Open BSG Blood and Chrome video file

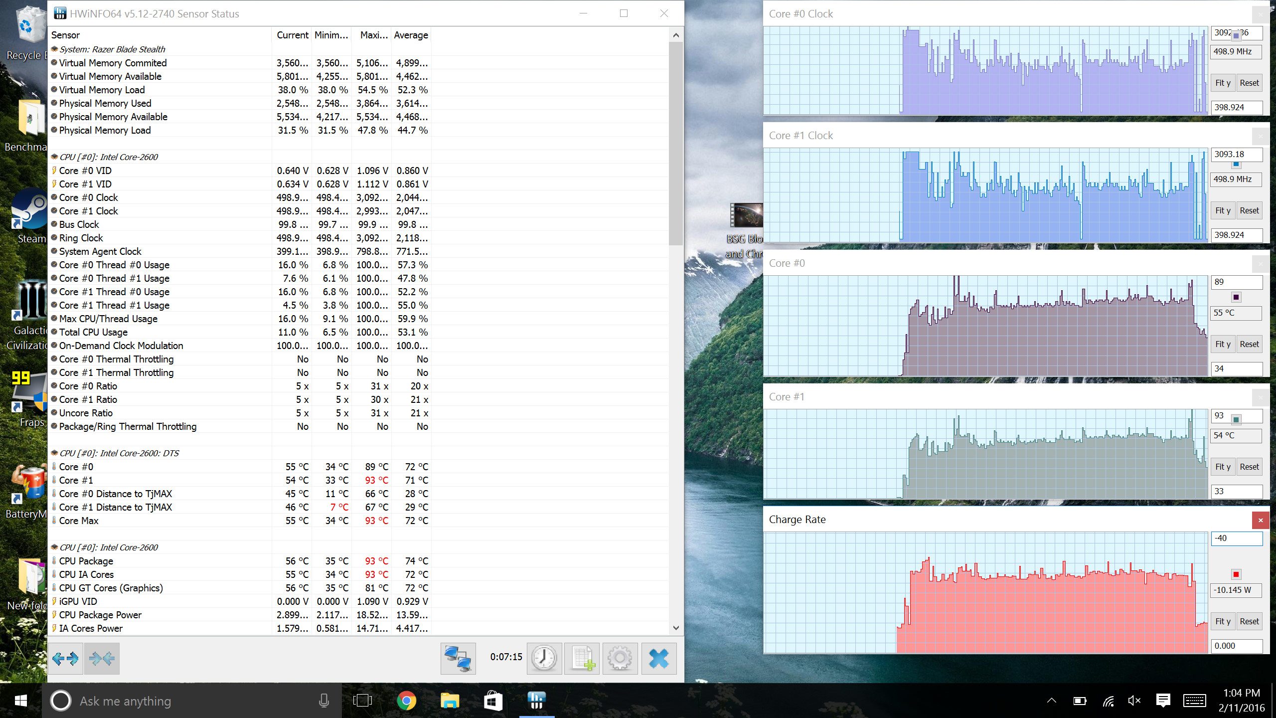(x=745, y=230)
